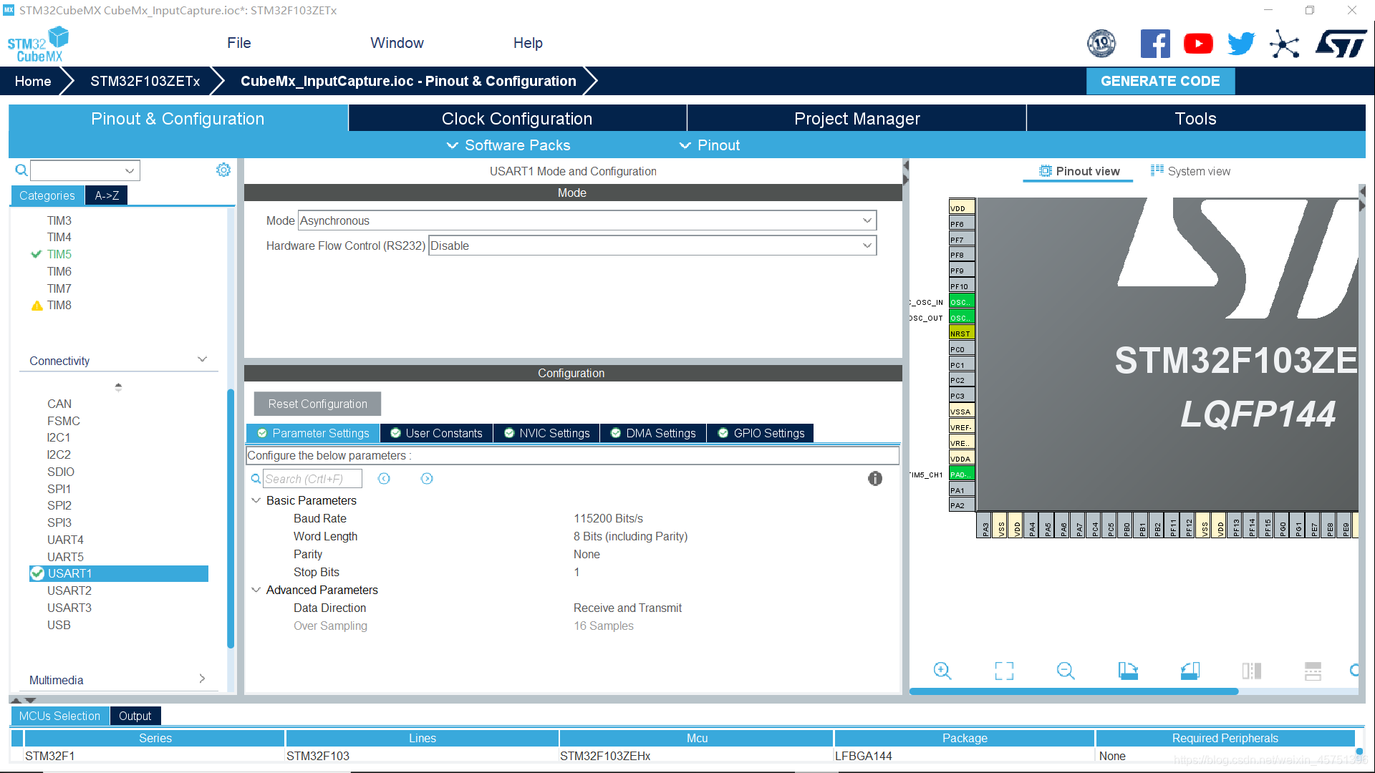The image size is (1375, 773).
Task: Click the NRST pin on chip
Action: click(x=962, y=334)
